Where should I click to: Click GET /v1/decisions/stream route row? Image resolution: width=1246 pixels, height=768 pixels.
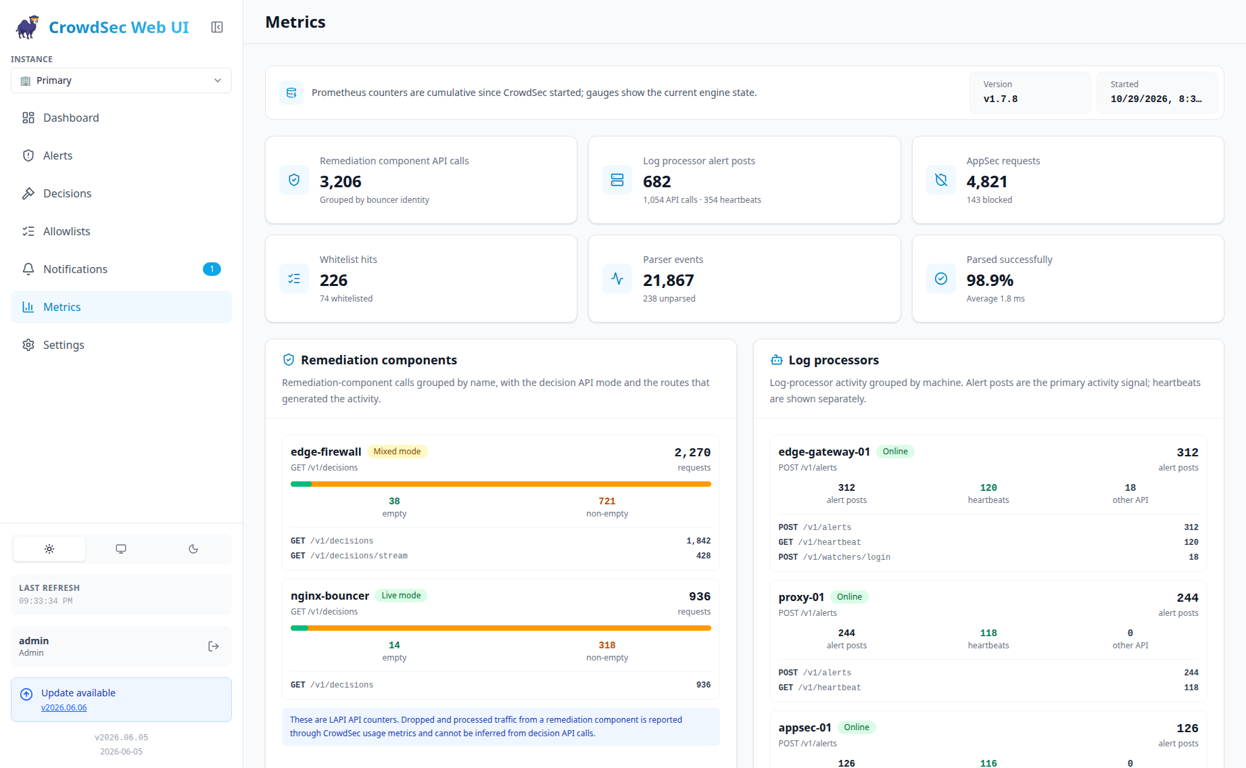click(x=501, y=556)
